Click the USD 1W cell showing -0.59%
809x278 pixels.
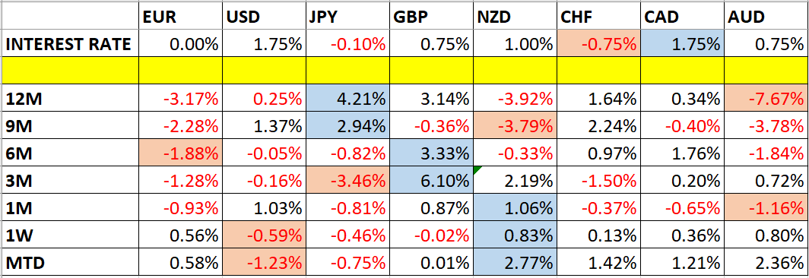[x=264, y=235]
